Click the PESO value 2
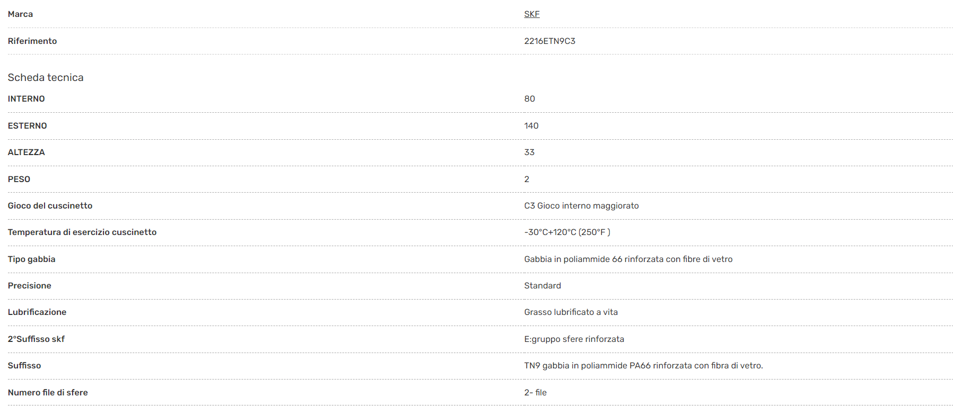The width and height of the screenshot is (953, 406). pos(527,179)
